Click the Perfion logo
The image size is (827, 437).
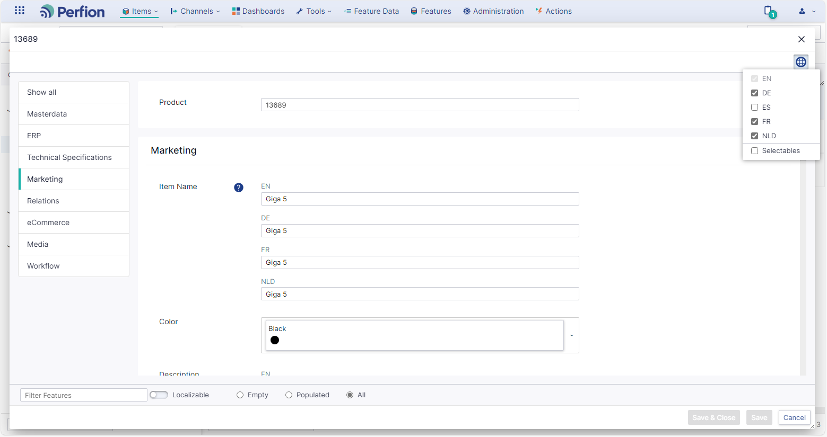pyautogui.click(x=72, y=11)
